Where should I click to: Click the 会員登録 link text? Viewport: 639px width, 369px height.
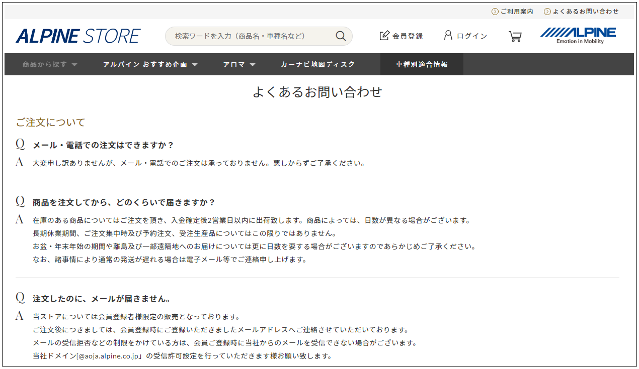pyautogui.click(x=408, y=36)
